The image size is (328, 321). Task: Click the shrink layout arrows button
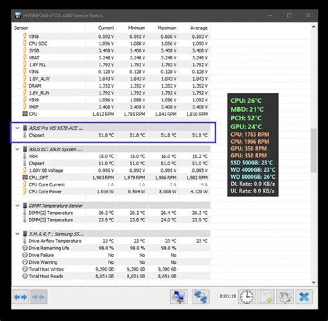click(39, 296)
